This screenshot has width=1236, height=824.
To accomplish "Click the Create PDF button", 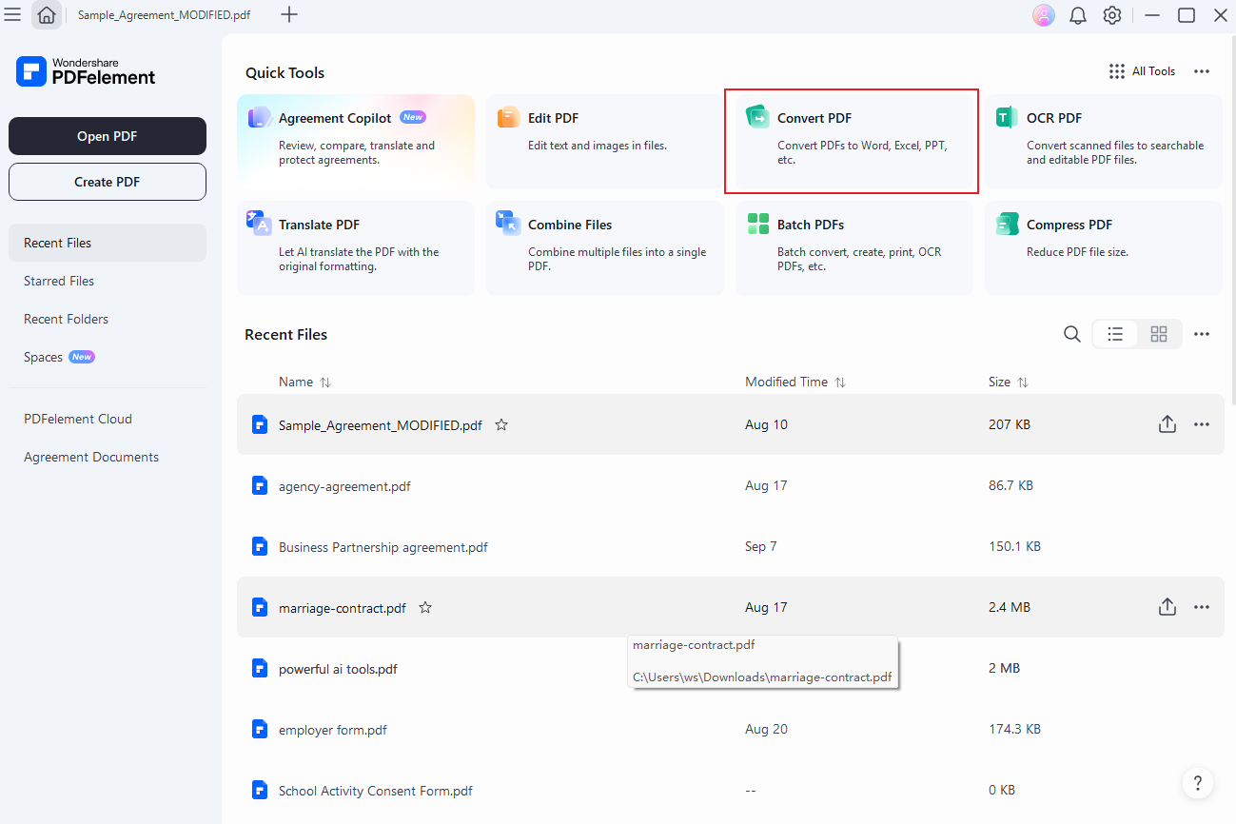I will pos(108,182).
